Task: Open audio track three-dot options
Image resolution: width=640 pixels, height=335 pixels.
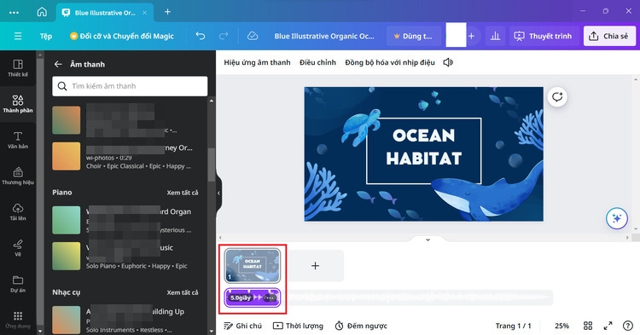Action: pos(270,297)
